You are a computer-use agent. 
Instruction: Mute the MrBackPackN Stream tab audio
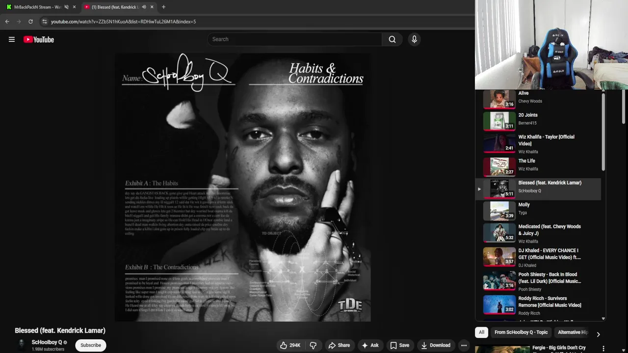coord(66,7)
